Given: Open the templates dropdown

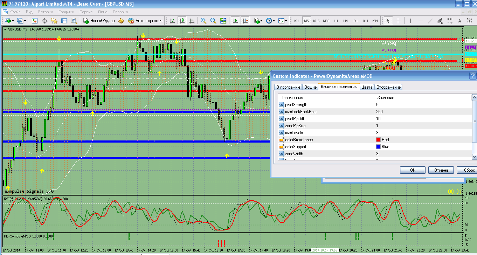Looking at the screenshot, I should tap(282, 21).
